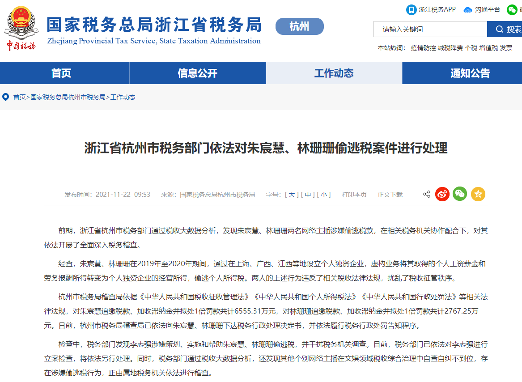Click the location pin breadcrumb icon
The height and width of the screenshot is (382, 522).
[x=6, y=97]
